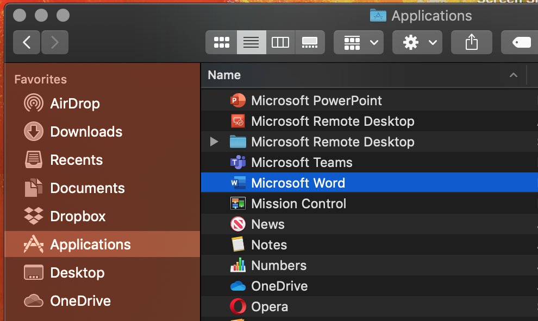Select the Microsoft PowerPoint app icon
The image size is (538, 321).
pyautogui.click(x=238, y=101)
